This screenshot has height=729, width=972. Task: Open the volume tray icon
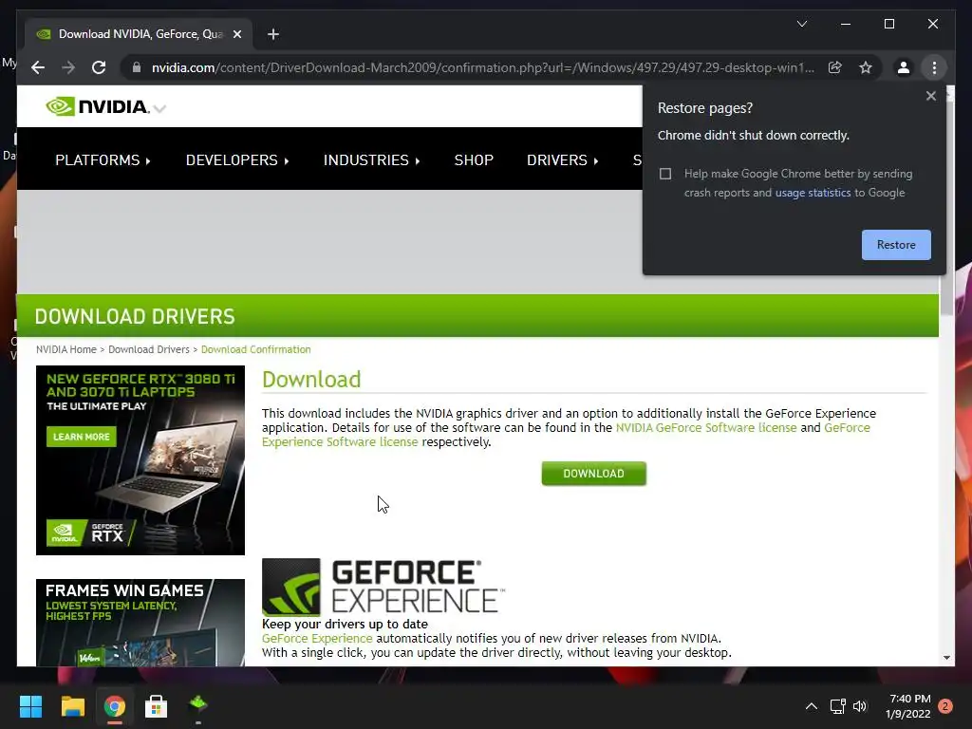click(860, 706)
